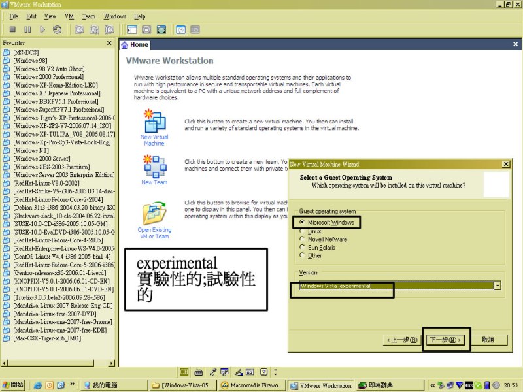Open the File menu
Screen dimensions: 523x392
tap(14, 16)
